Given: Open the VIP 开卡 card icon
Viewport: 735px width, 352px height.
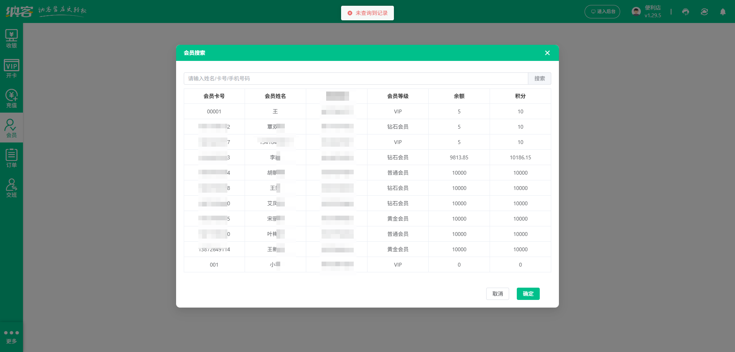Looking at the screenshot, I should coord(11,69).
